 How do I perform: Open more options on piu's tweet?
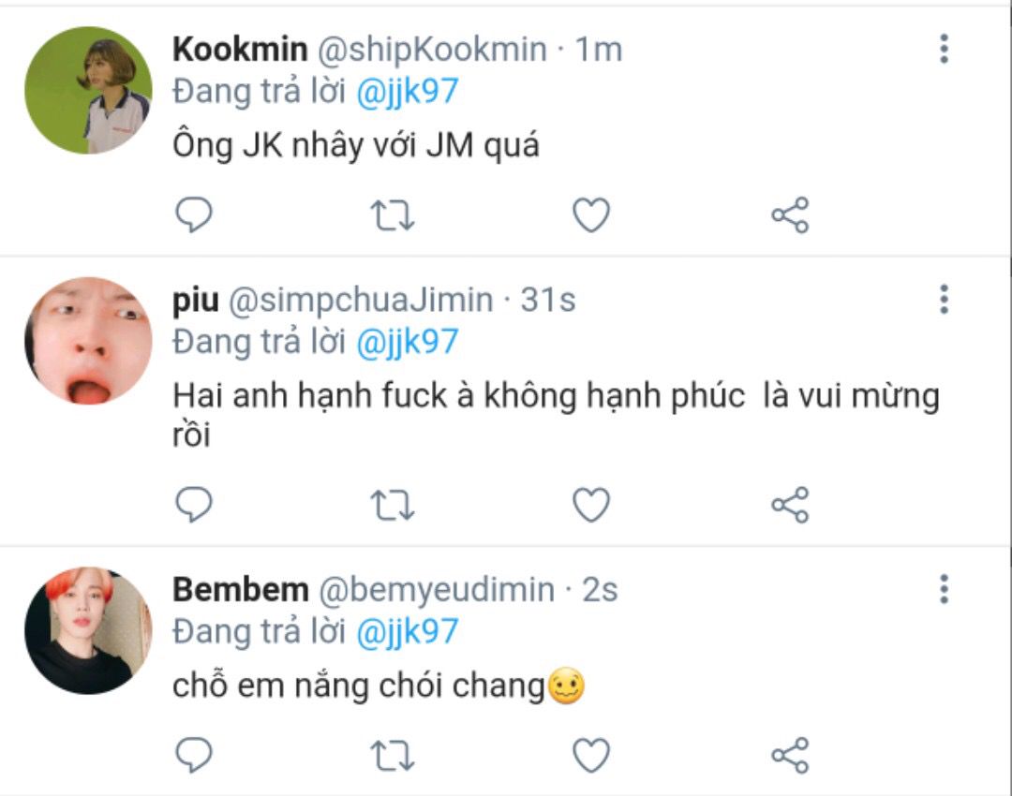click(944, 300)
